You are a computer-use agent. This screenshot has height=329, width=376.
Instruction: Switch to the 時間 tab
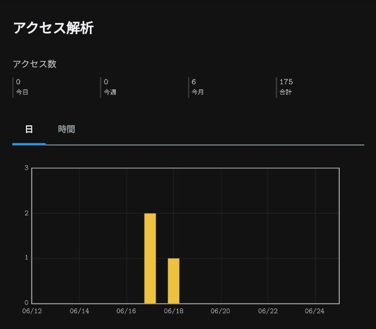66,129
